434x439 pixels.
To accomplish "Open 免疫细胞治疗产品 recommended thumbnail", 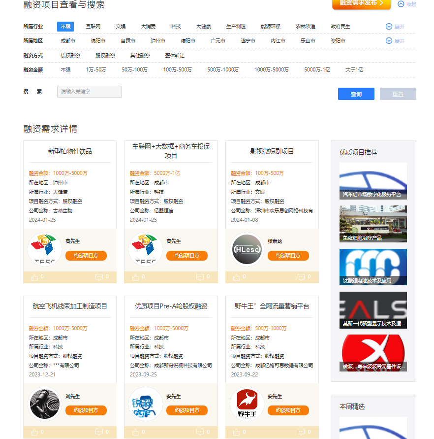I will click(x=373, y=224).
